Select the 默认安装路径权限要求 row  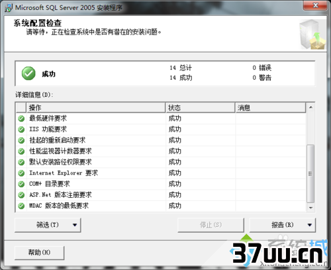161,162
